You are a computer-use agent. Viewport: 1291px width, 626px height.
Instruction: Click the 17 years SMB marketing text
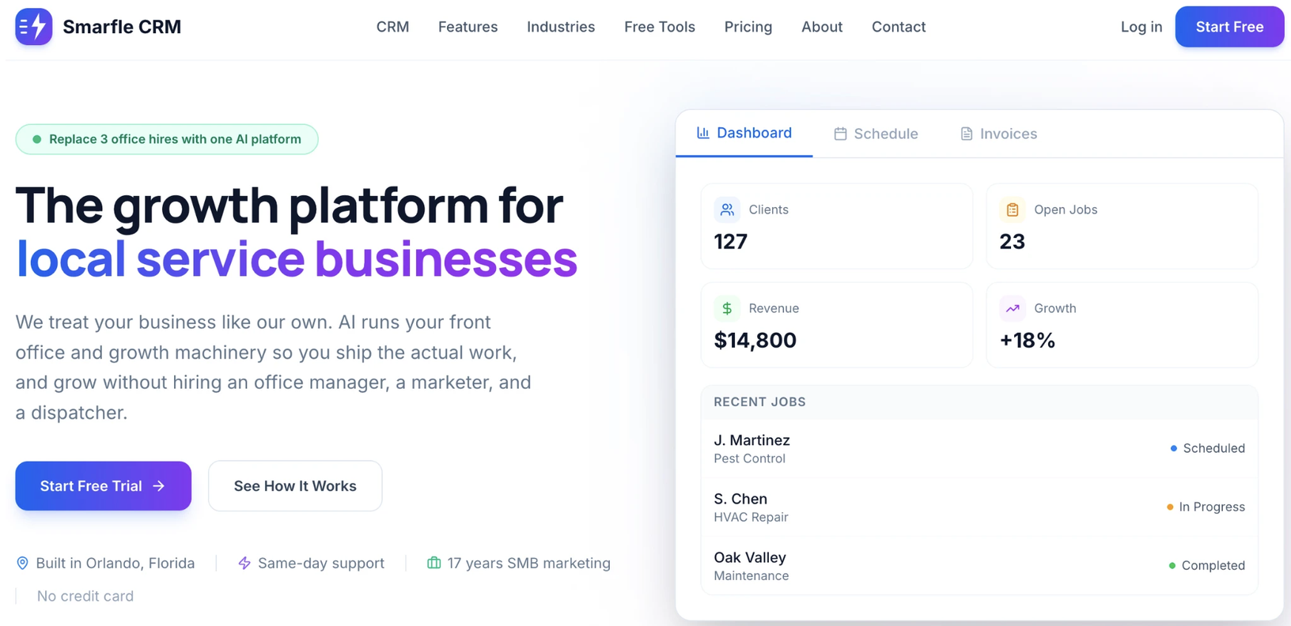[528, 563]
